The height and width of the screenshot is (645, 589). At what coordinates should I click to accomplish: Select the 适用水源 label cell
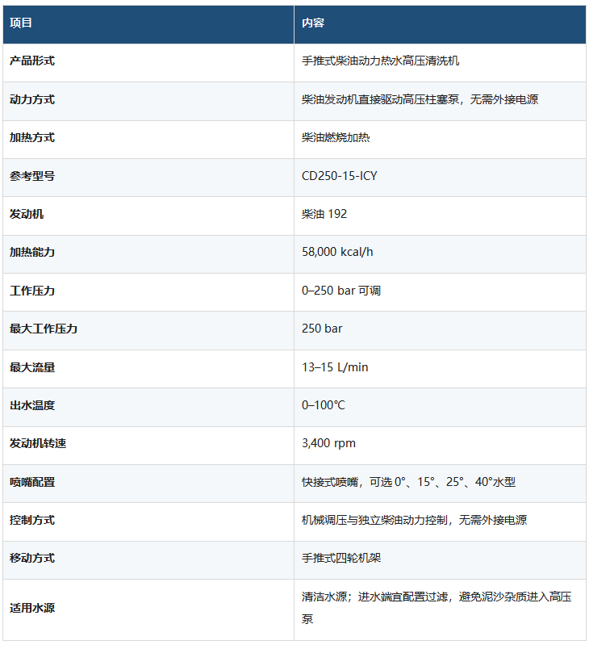tap(148, 610)
